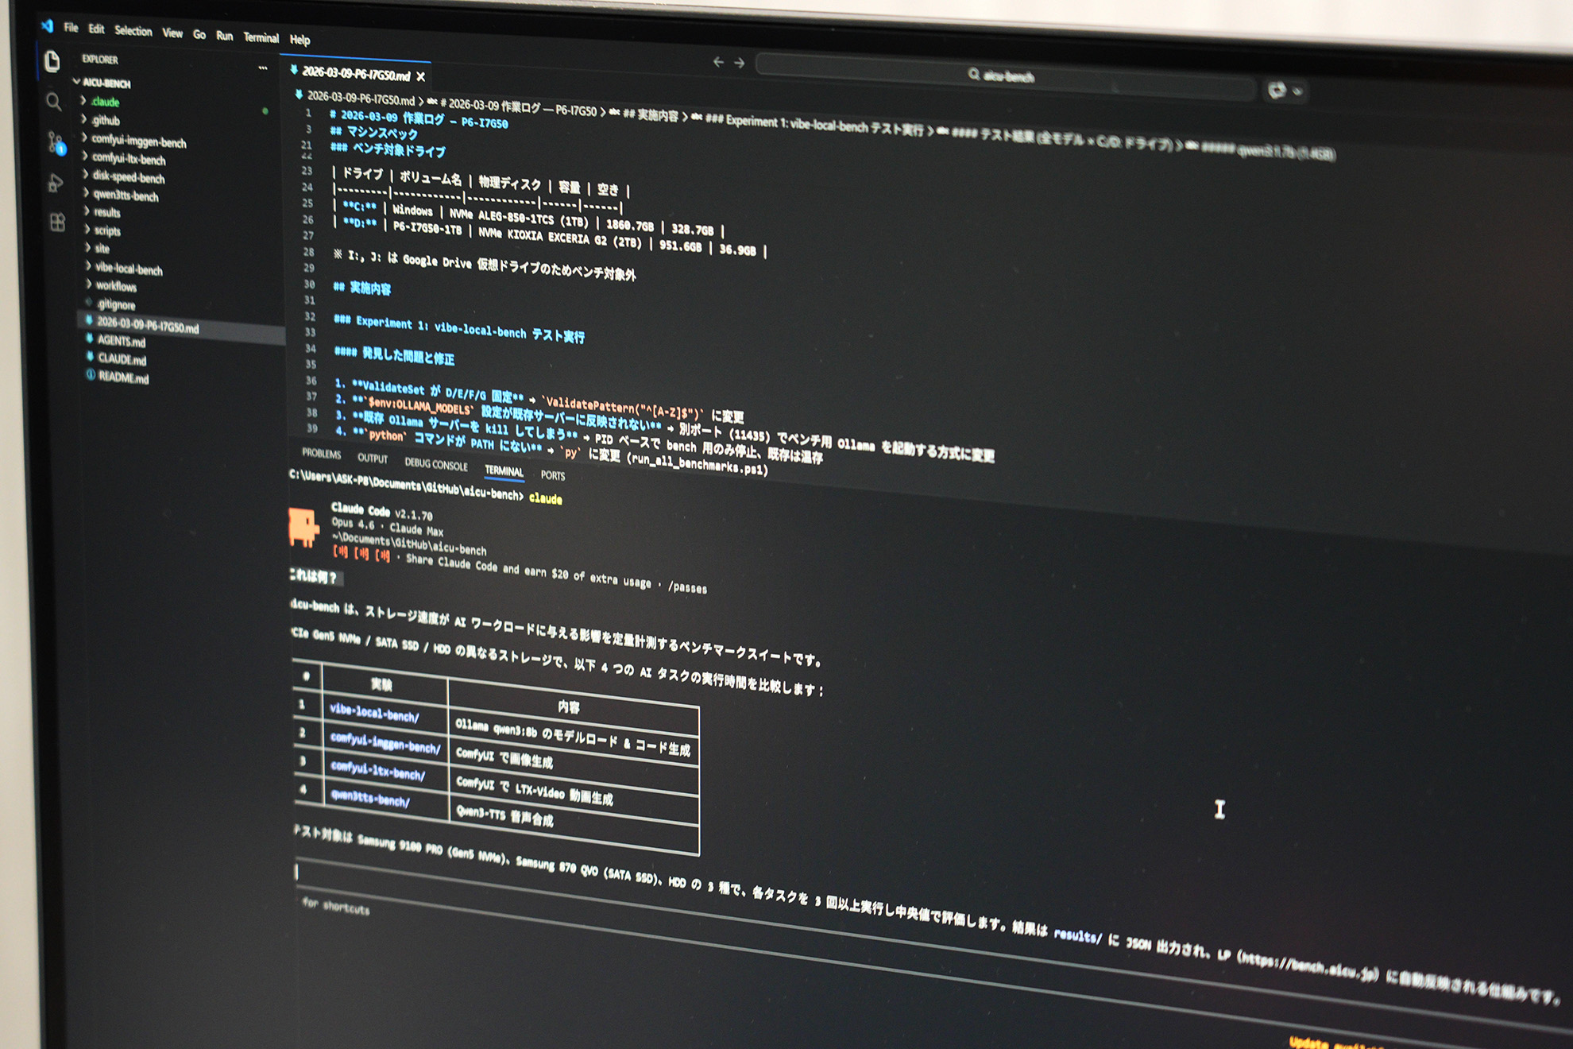Expand the .claude folder
Screen dimensions: 1573x1049
[105, 102]
